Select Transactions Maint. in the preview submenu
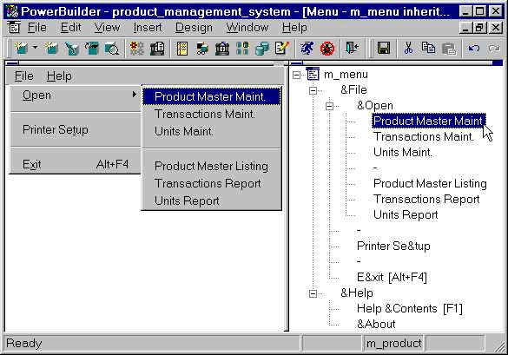Image resolution: width=508 pixels, height=355 pixels. [212, 114]
